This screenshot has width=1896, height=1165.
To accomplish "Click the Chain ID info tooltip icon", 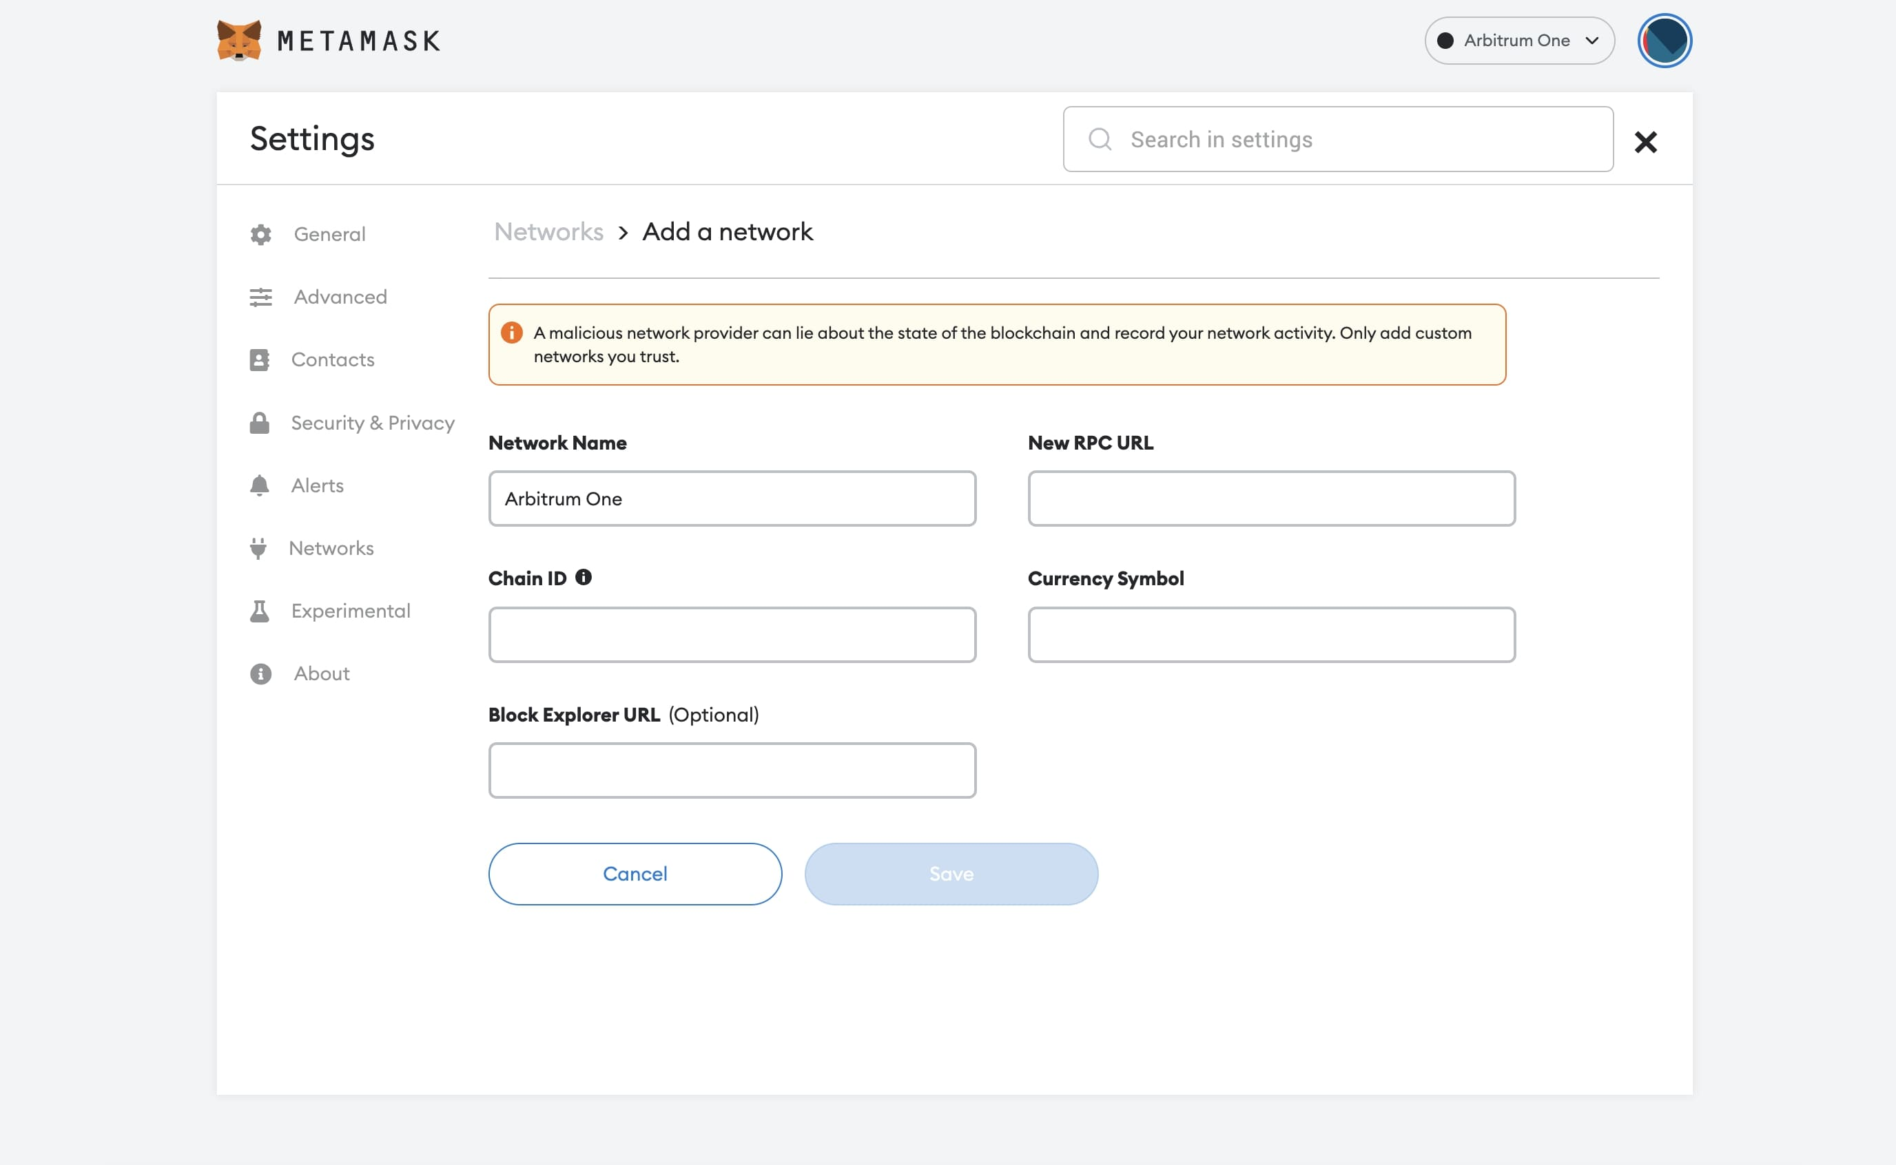I will click(x=584, y=577).
